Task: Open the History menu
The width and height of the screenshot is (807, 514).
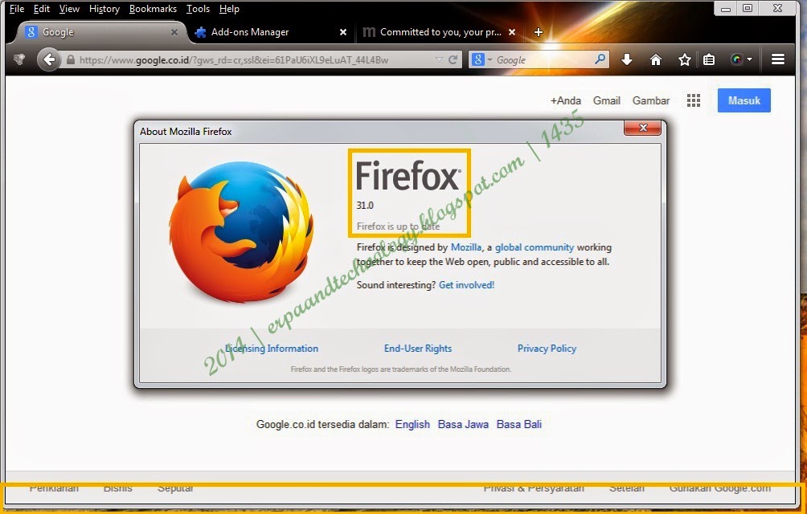Action: click(104, 9)
